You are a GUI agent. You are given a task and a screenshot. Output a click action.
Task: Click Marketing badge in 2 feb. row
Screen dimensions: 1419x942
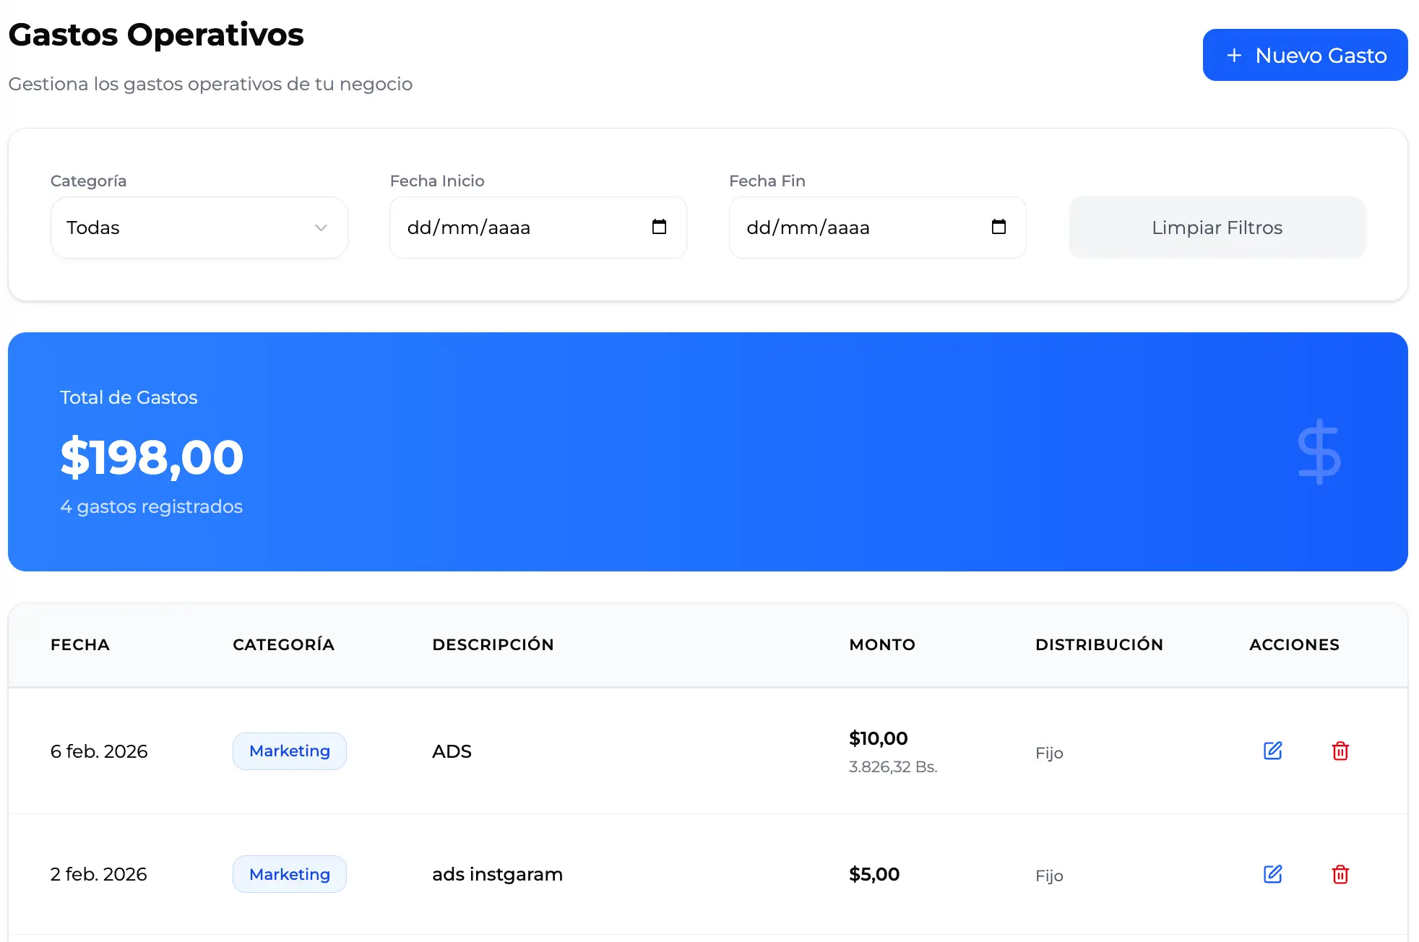[289, 874]
